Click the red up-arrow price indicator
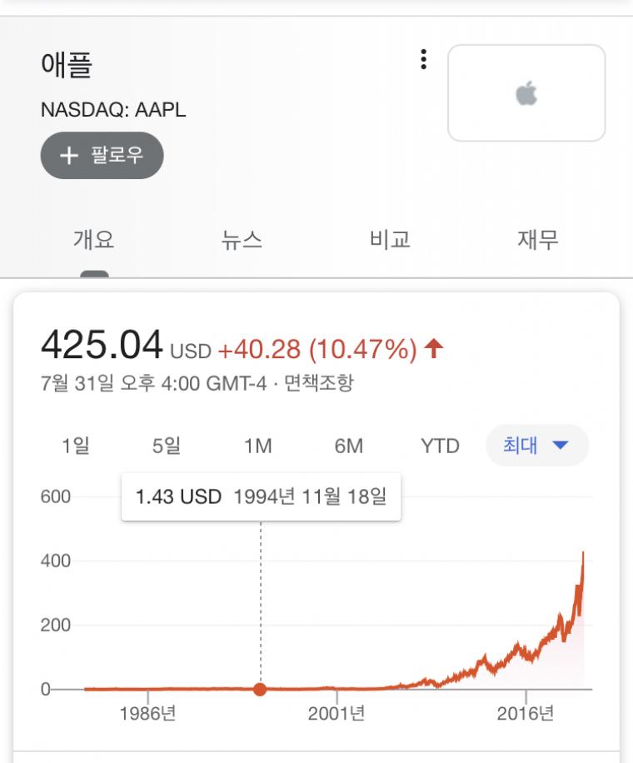Screen dimensions: 633x763 coord(433,349)
